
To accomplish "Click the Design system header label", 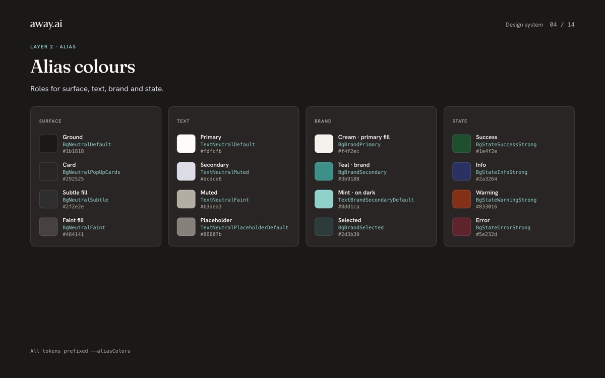I will (524, 25).
